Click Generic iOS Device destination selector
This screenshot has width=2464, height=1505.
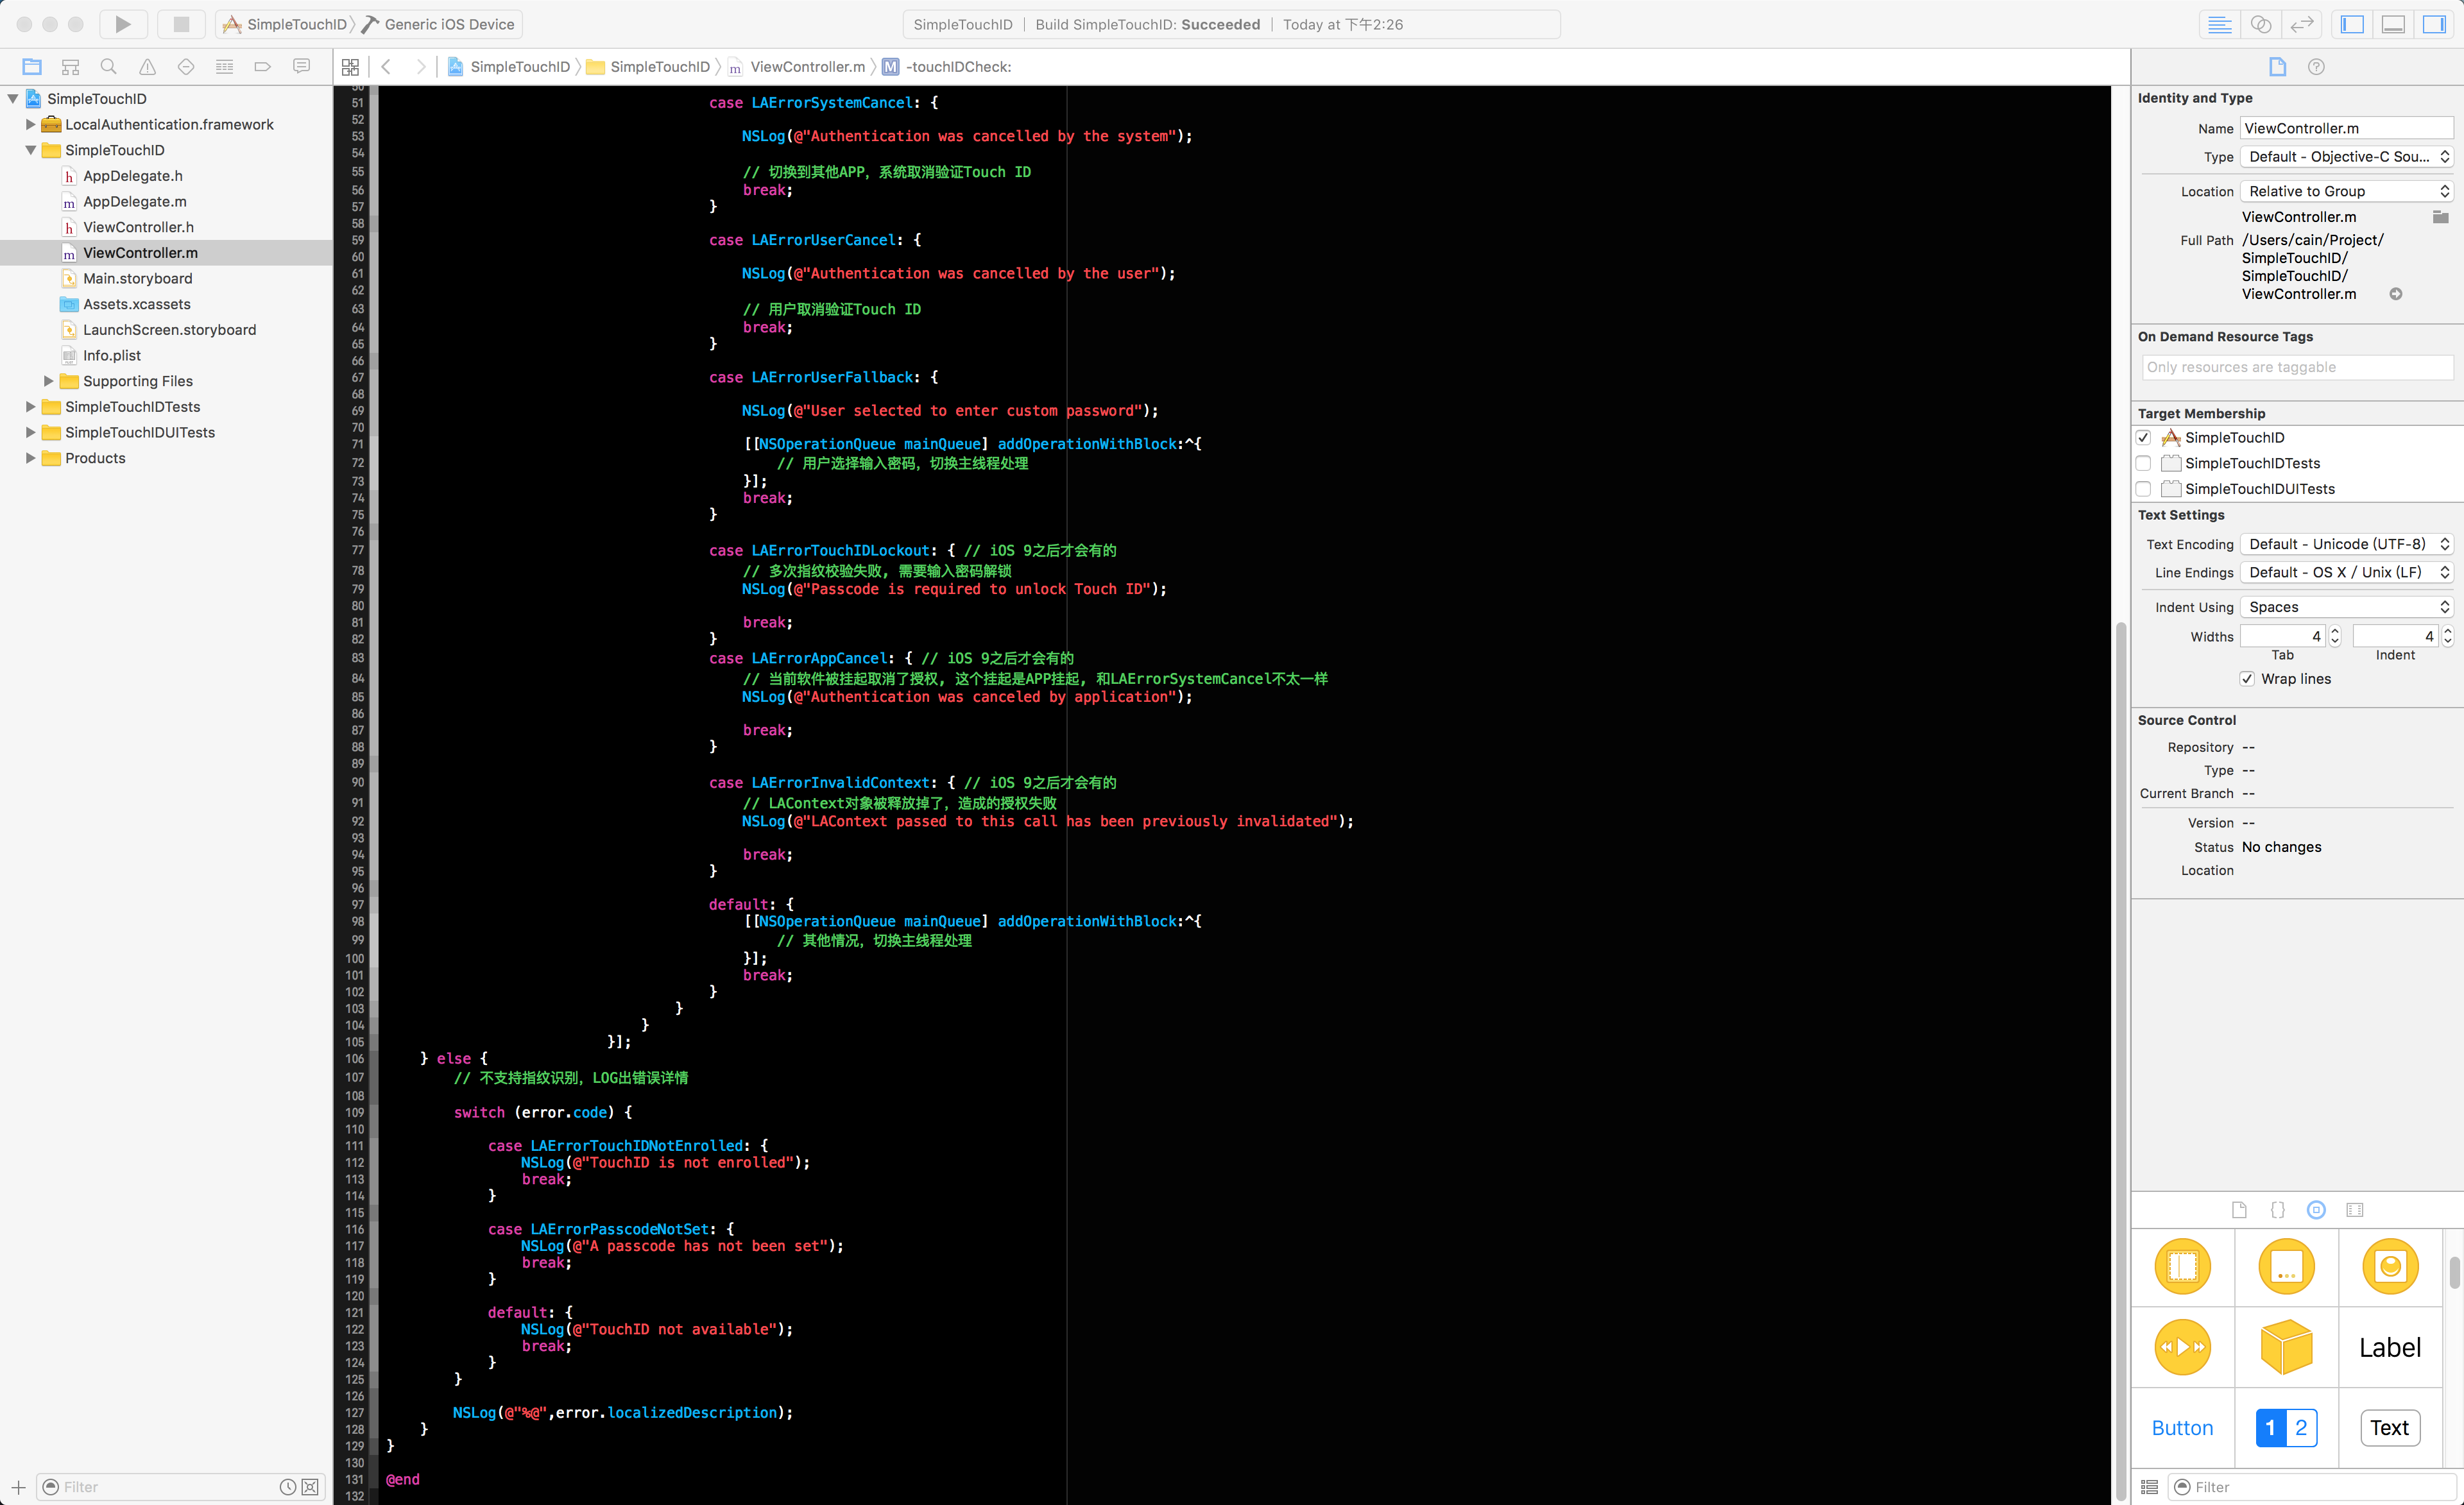(x=448, y=24)
